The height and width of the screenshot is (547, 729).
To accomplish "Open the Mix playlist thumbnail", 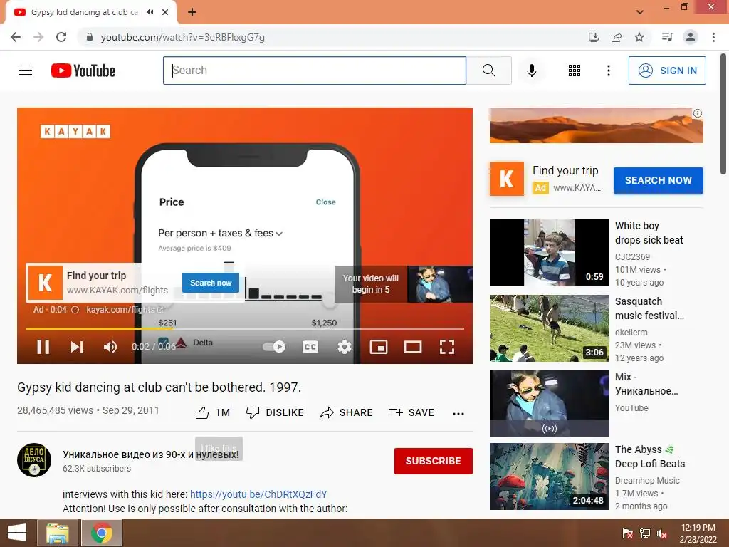I will (x=549, y=403).
